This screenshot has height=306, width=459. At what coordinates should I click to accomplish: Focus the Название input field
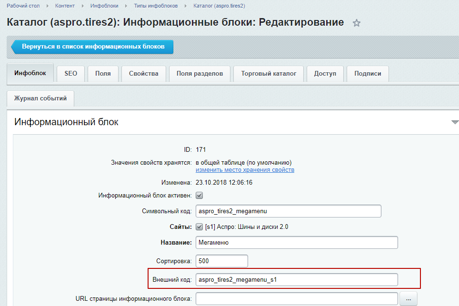click(296, 243)
